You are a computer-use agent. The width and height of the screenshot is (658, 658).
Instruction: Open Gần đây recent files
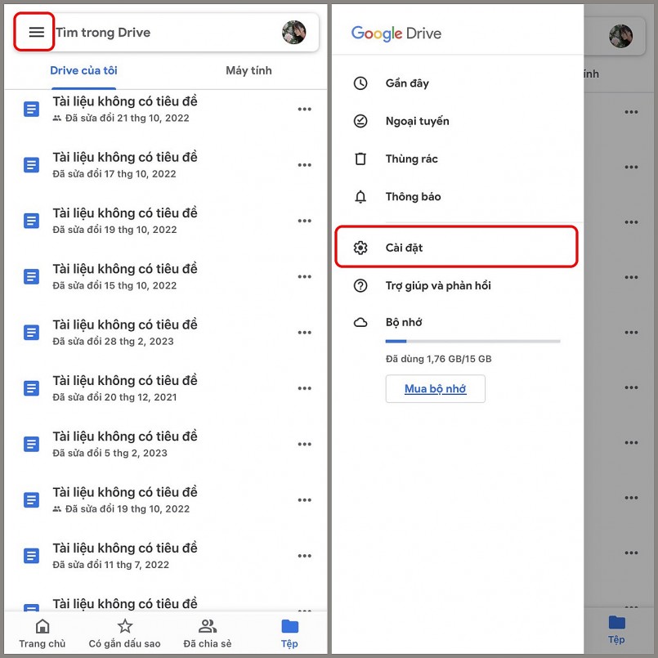406,83
